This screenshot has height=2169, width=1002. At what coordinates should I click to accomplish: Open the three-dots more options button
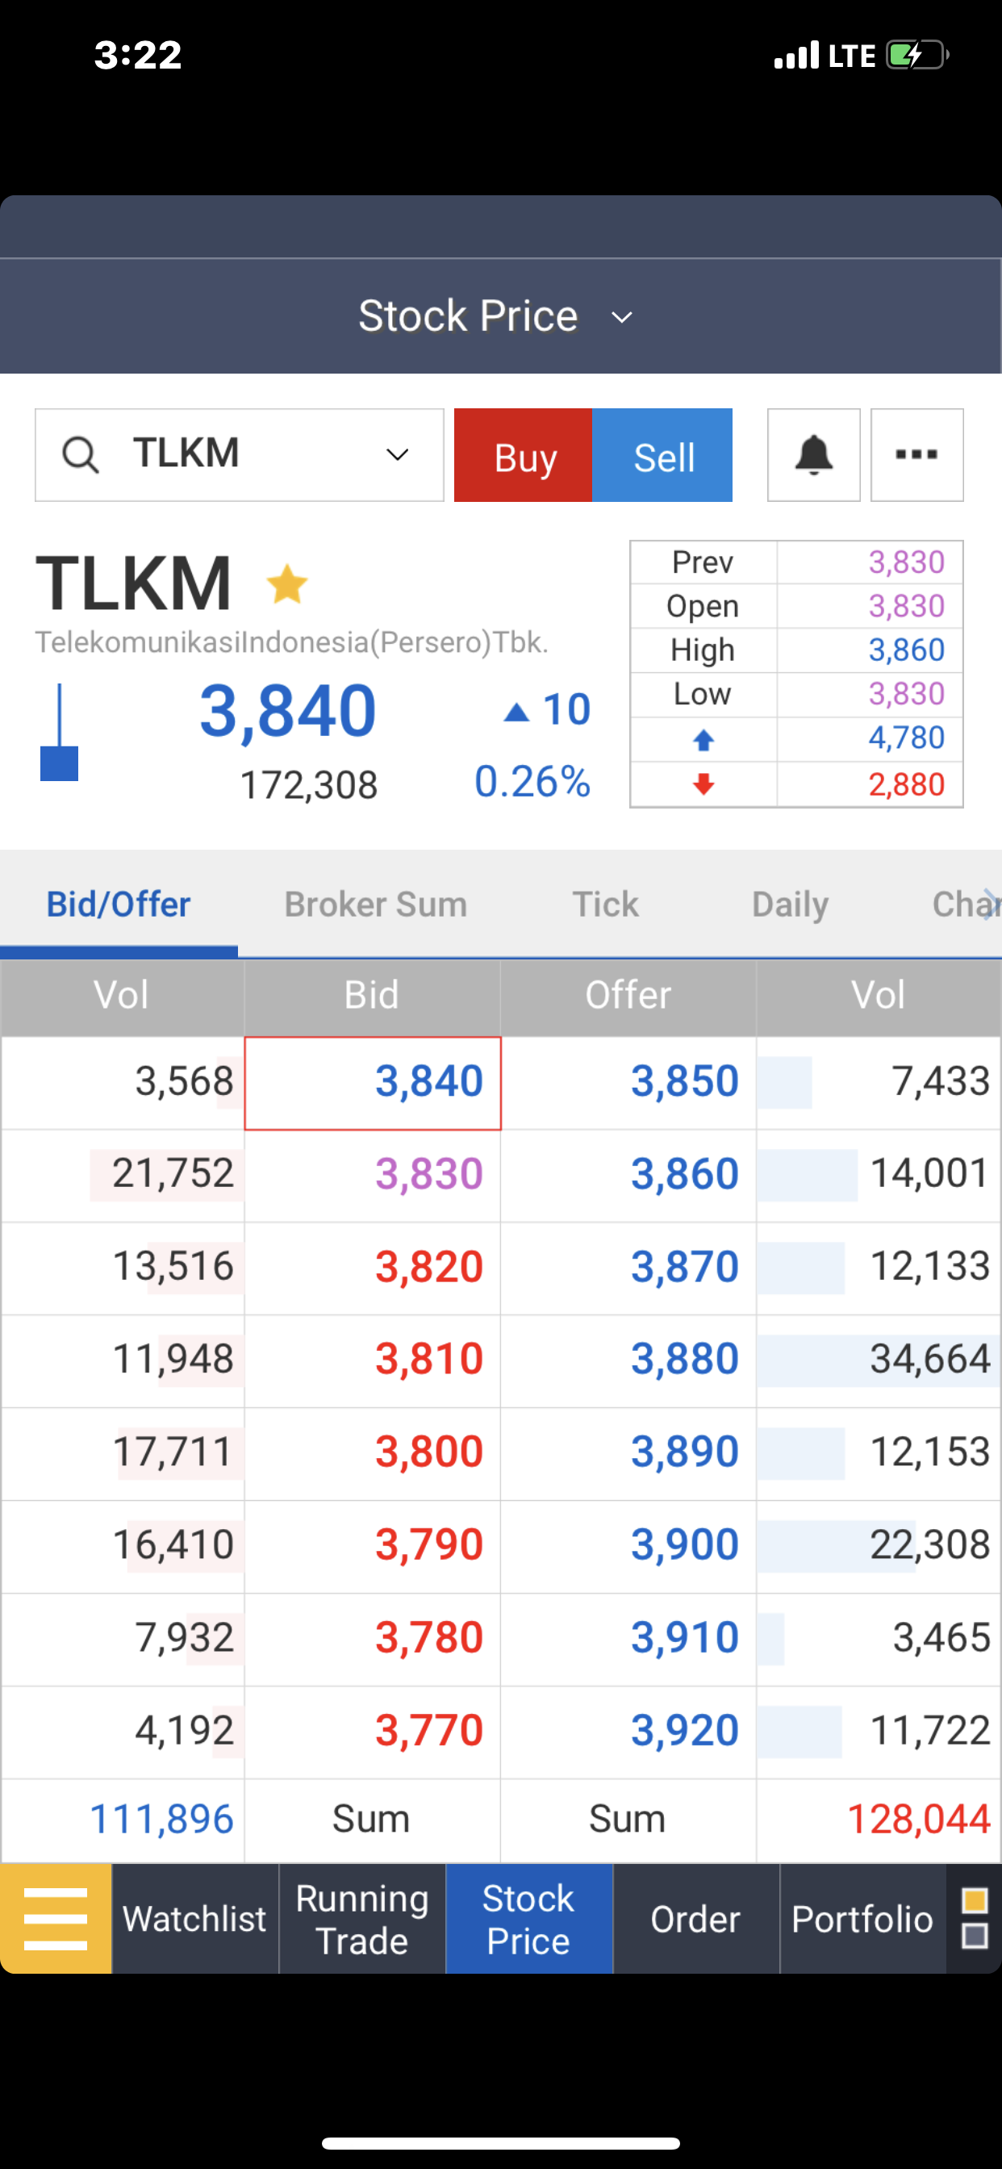pos(917,456)
